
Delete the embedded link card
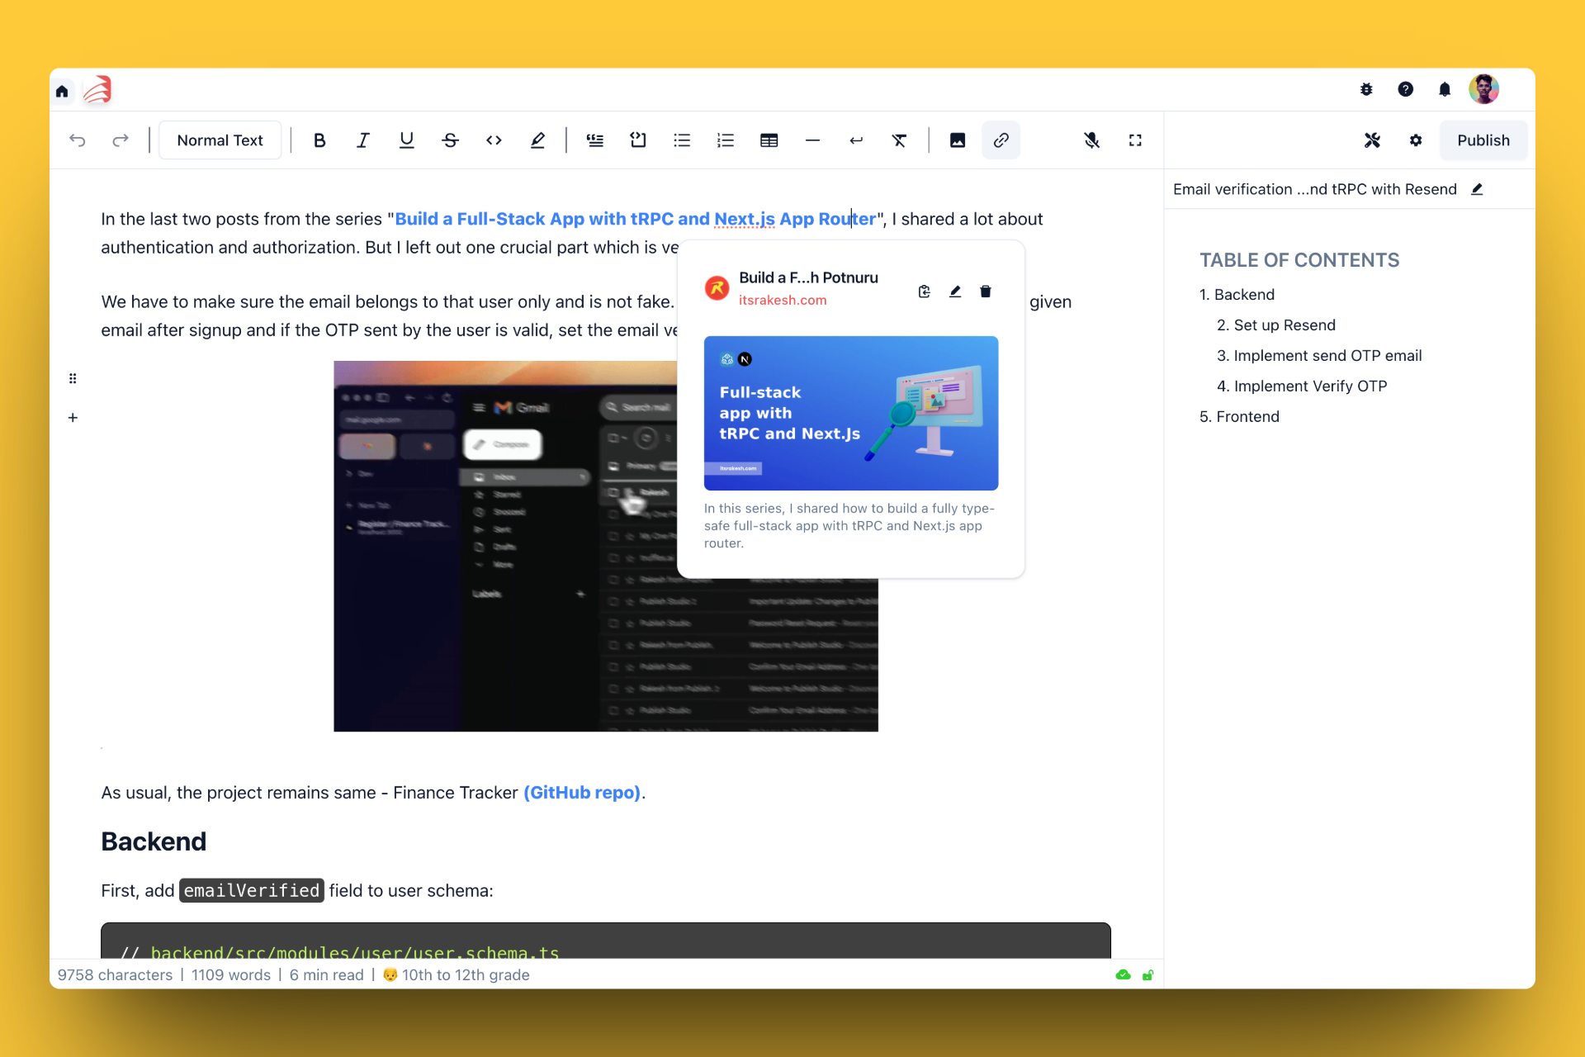tap(985, 291)
